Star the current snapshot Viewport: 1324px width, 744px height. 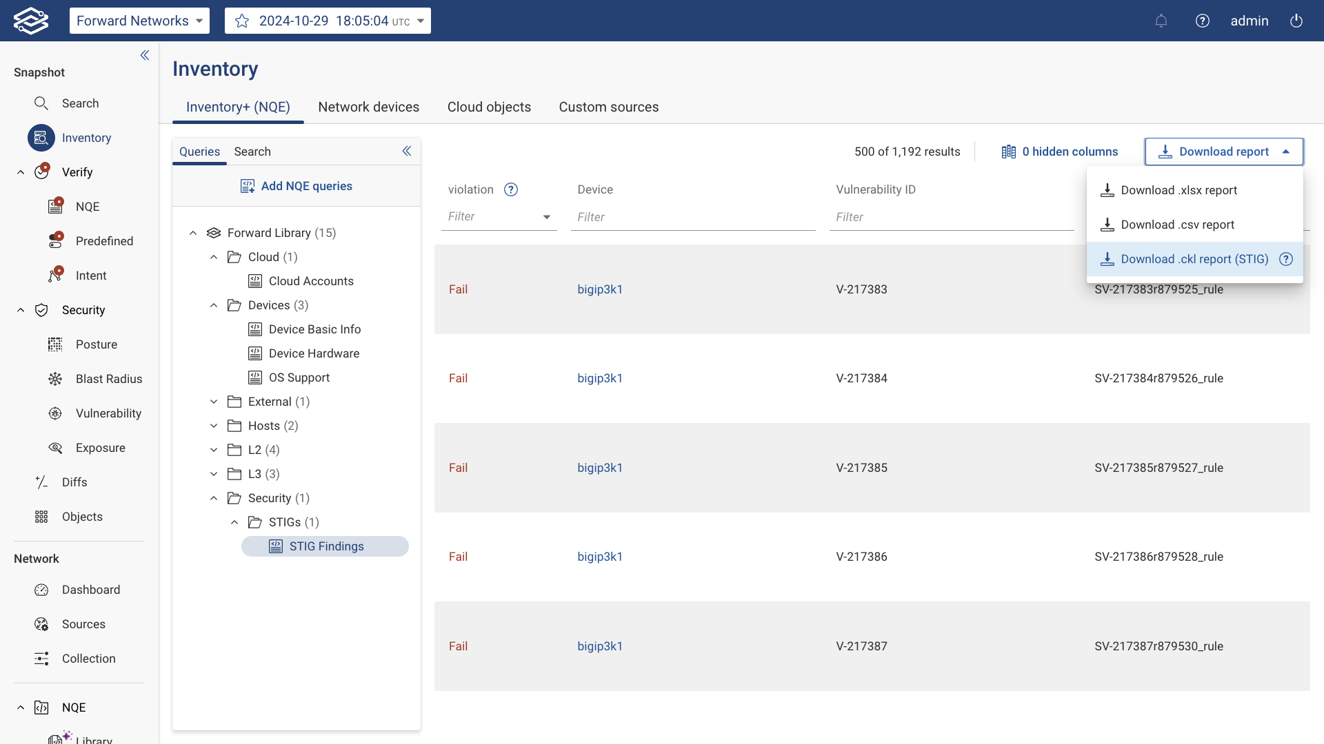point(242,21)
